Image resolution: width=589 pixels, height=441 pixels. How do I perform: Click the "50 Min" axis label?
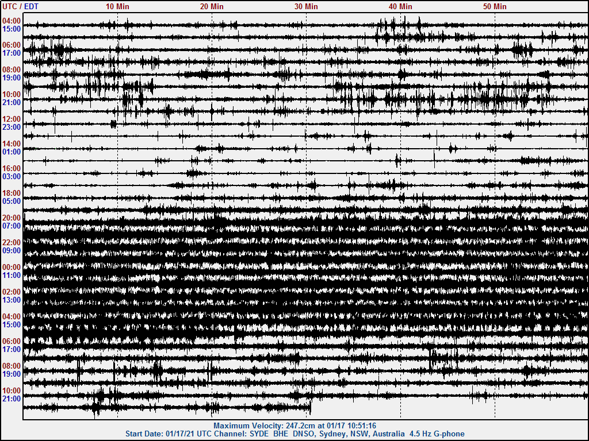(x=495, y=6)
